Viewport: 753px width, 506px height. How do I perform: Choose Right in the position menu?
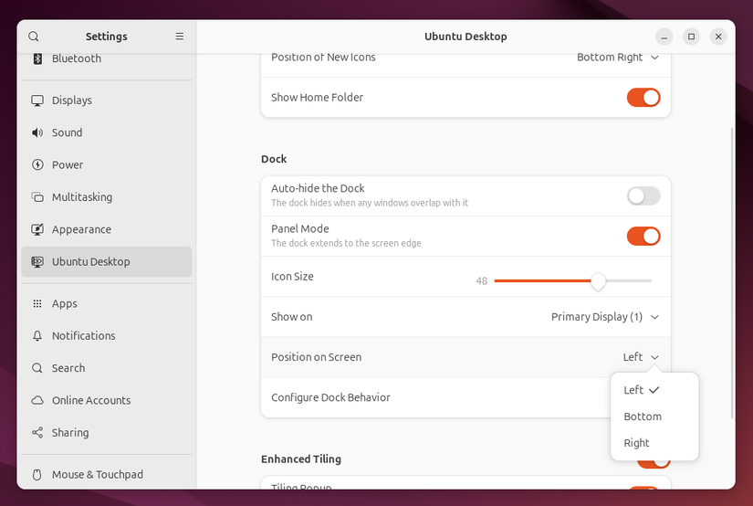637,443
